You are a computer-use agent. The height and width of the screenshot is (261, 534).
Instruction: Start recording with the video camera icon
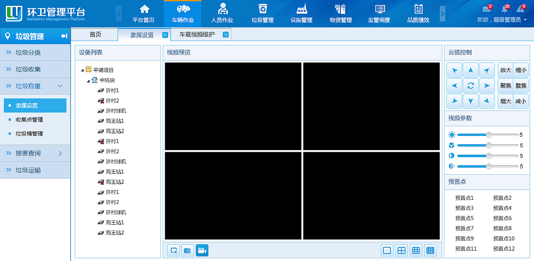pos(202,250)
